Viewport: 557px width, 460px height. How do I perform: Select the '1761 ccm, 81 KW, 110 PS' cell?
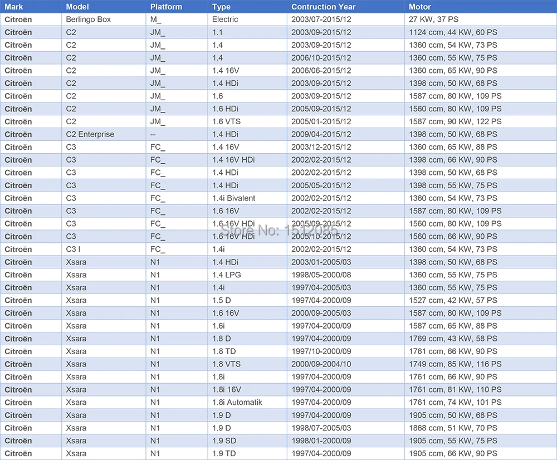click(x=481, y=390)
